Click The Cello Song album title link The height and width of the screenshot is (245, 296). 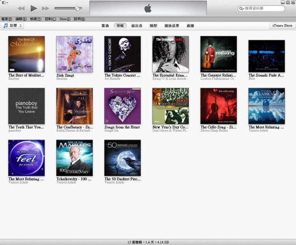[x=218, y=127]
